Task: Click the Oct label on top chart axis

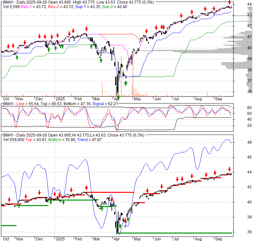Action: tap(6, 99)
